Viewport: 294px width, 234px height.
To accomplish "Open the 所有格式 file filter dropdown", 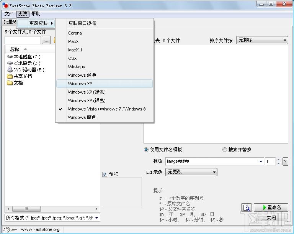I will click(52, 218).
